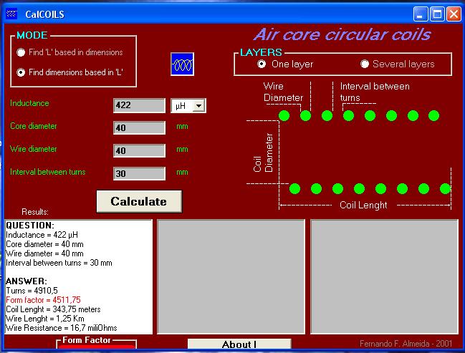
Task: Select "Find 'L' based in dimensions" mode
Action: coord(21,52)
